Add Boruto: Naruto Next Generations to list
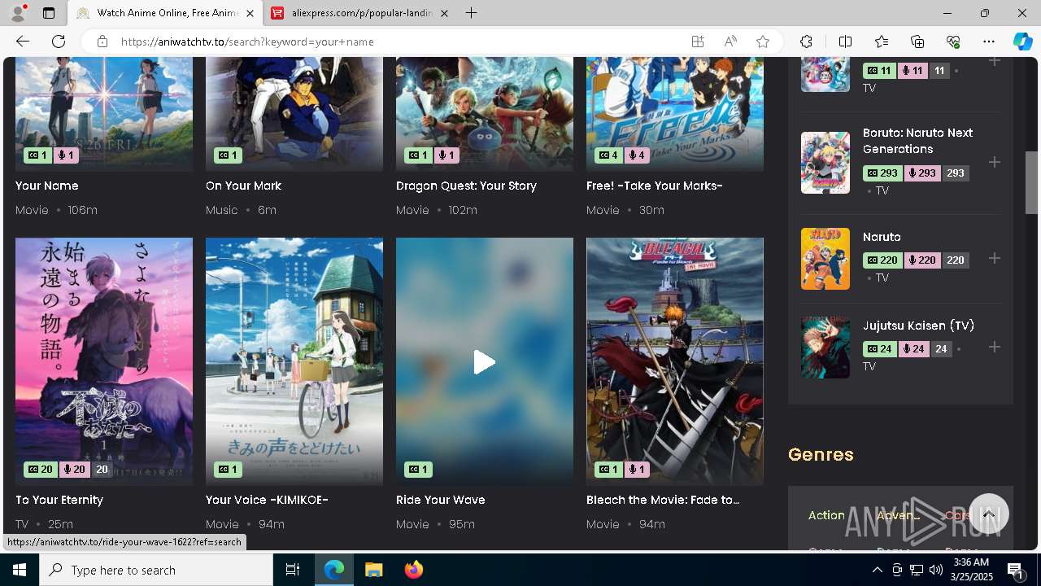Screen dimensions: 1041x586 point(994,162)
